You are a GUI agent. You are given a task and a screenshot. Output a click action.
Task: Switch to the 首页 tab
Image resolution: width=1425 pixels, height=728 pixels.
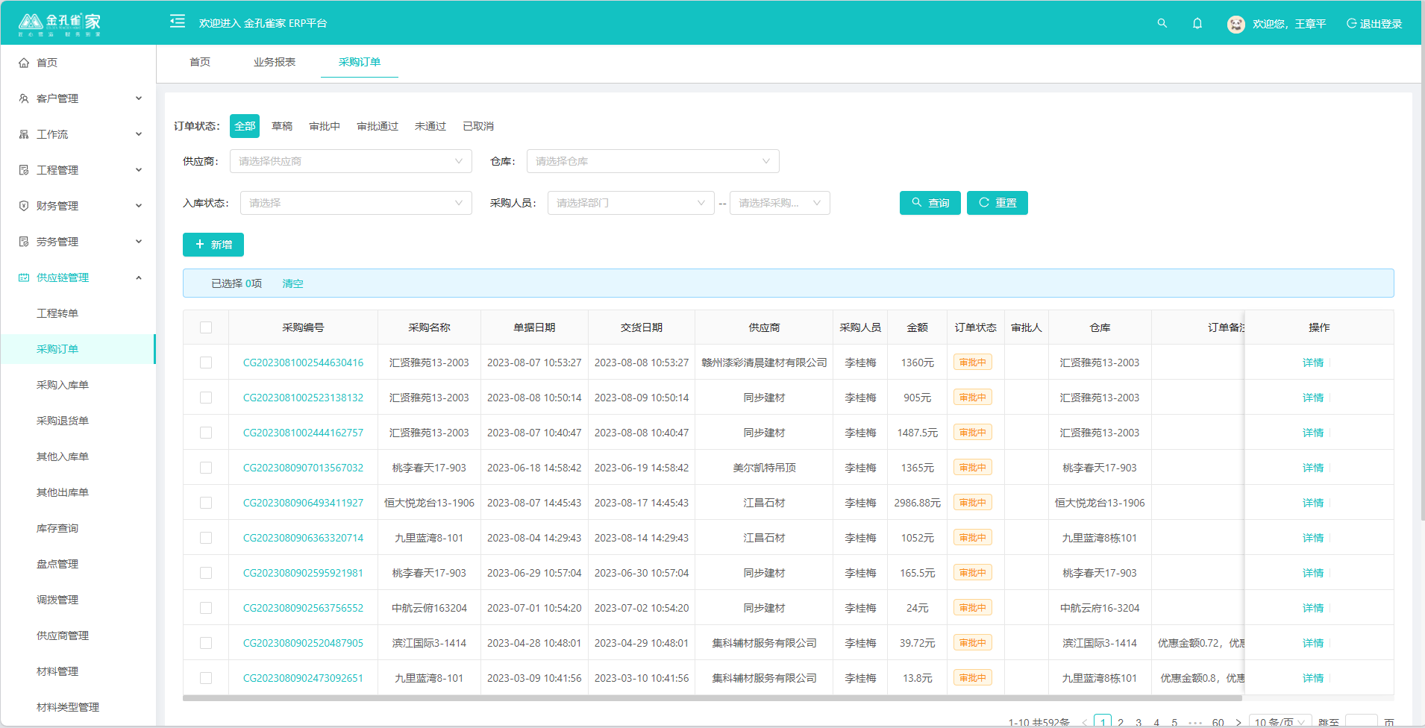point(200,62)
